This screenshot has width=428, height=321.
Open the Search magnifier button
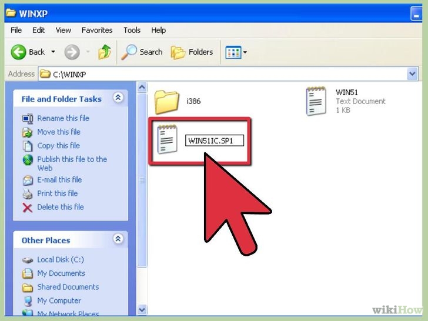tap(142, 52)
